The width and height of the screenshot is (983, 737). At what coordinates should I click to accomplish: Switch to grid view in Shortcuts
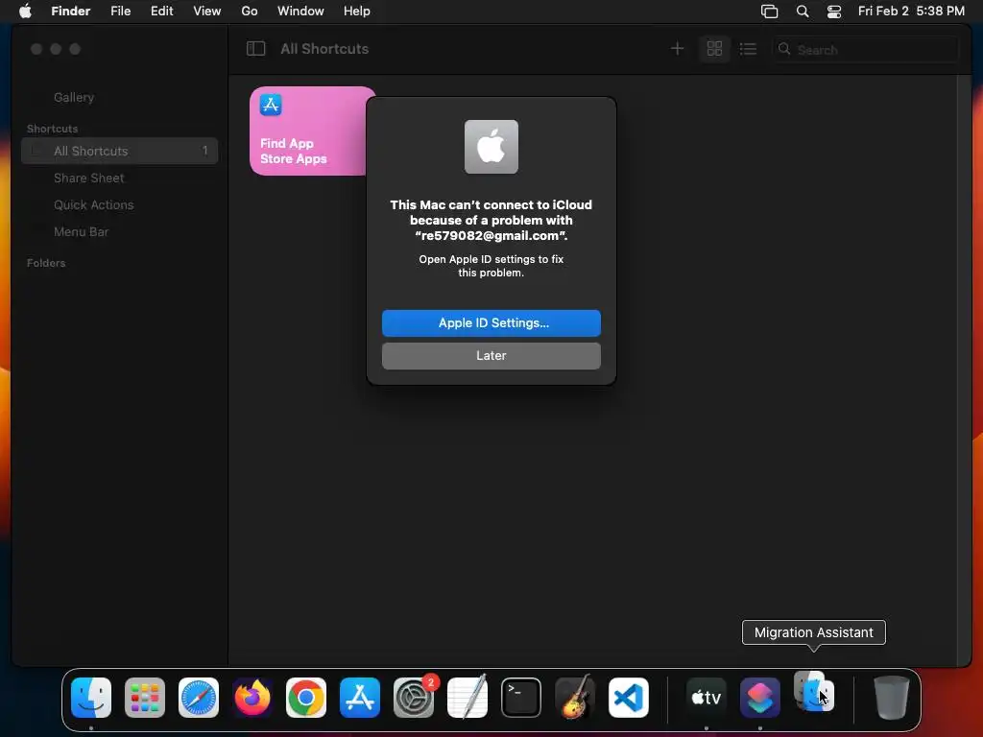(x=714, y=49)
